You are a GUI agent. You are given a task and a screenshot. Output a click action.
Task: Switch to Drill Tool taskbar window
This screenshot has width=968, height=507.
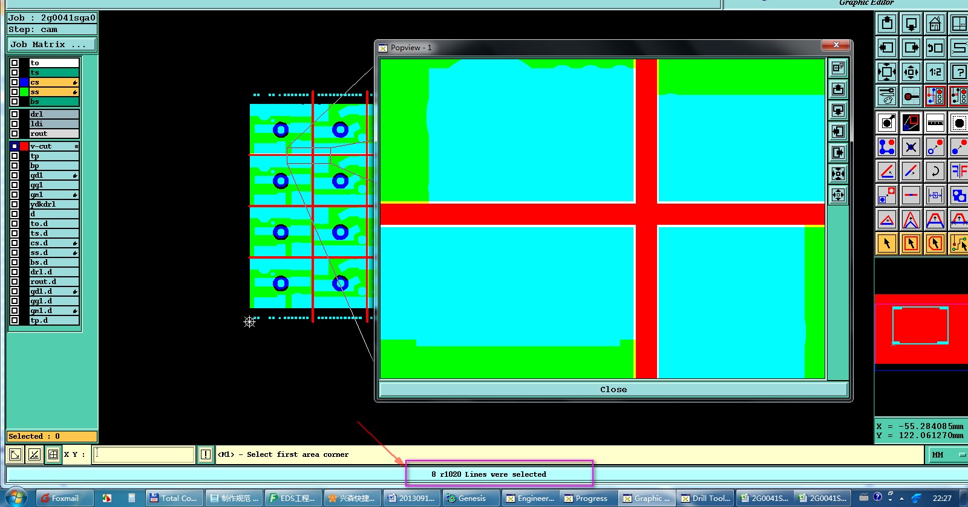click(705, 499)
